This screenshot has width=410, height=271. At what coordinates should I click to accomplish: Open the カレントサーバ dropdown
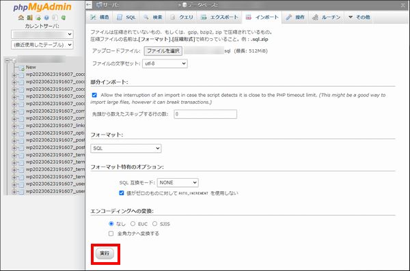click(x=42, y=34)
